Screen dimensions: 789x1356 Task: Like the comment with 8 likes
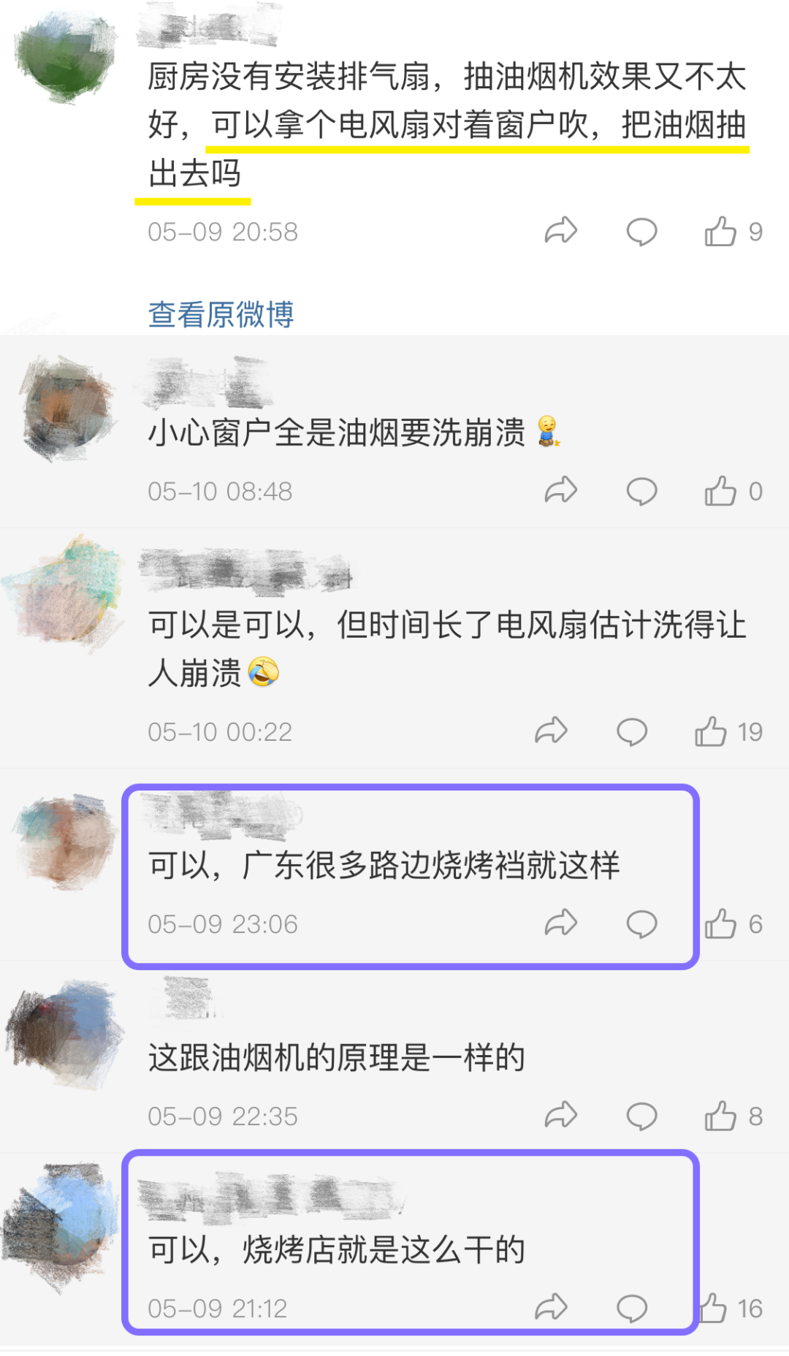pos(720,1116)
